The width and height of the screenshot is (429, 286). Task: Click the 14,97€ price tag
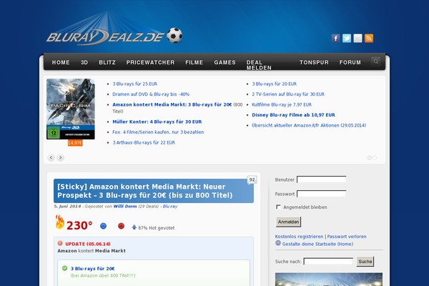tap(75, 143)
